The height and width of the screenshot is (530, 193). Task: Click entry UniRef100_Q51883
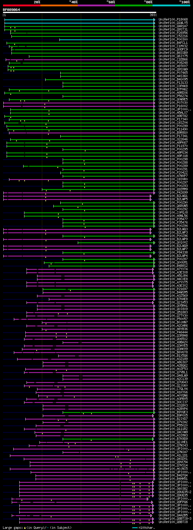(173, 312)
